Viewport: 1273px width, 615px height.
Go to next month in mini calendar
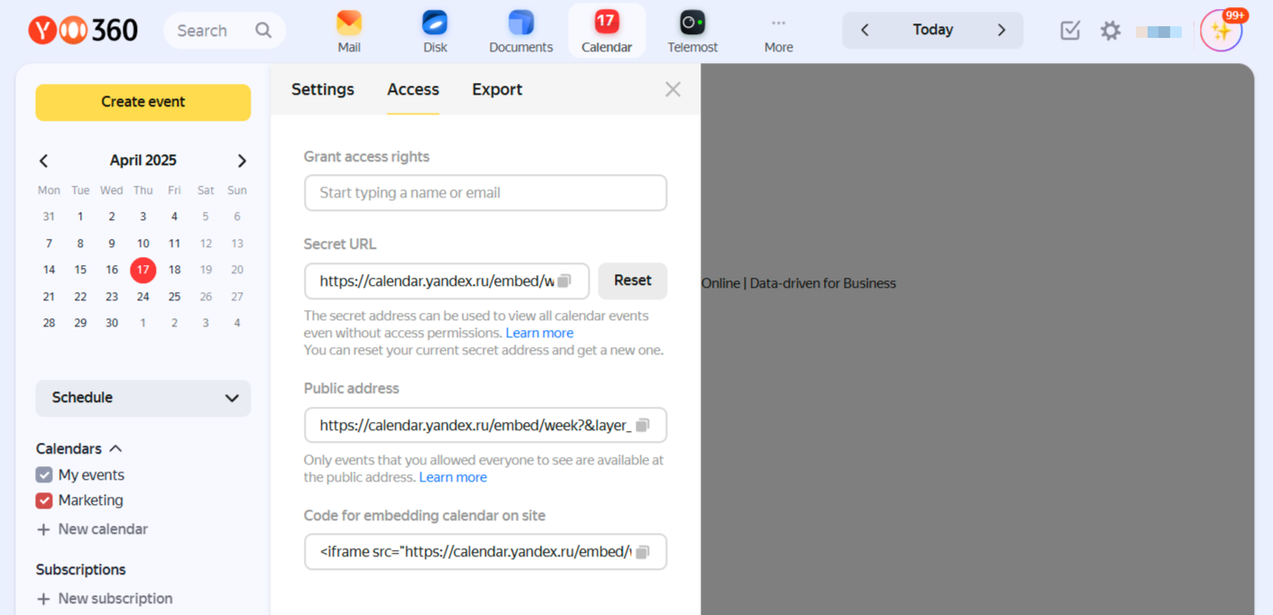[242, 161]
